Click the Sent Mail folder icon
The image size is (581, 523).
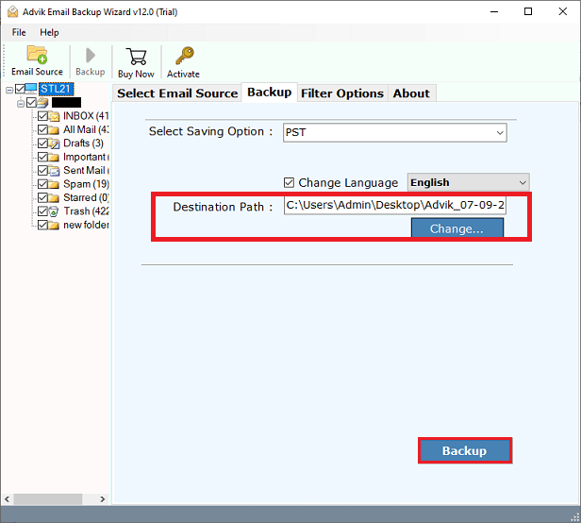(54, 171)
